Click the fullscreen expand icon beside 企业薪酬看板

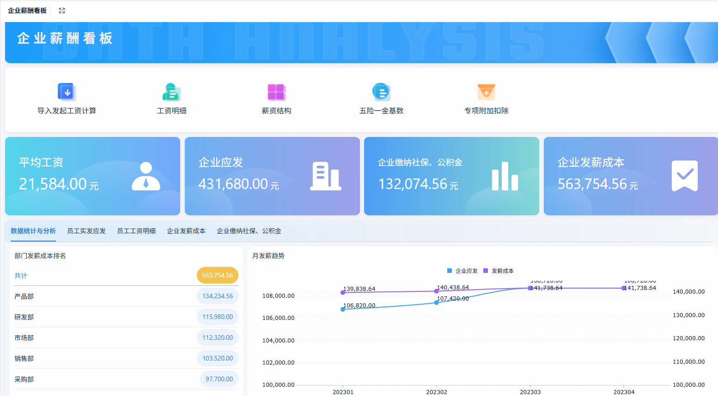pyautogui.click(x=62, y=10)
